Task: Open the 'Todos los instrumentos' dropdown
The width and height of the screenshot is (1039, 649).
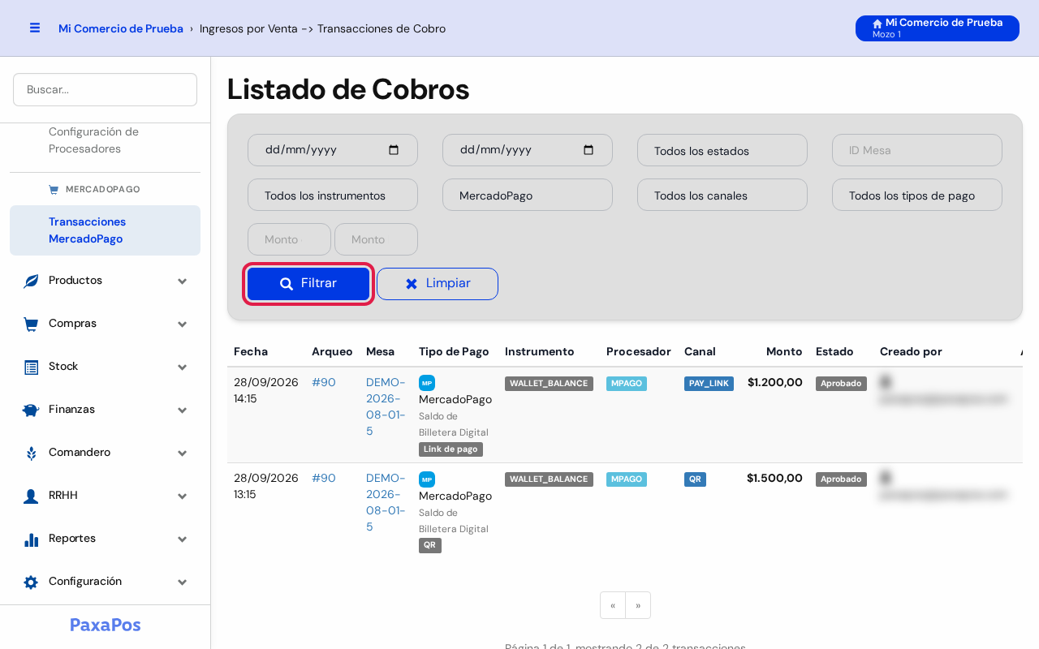Action: pos(333,195)
